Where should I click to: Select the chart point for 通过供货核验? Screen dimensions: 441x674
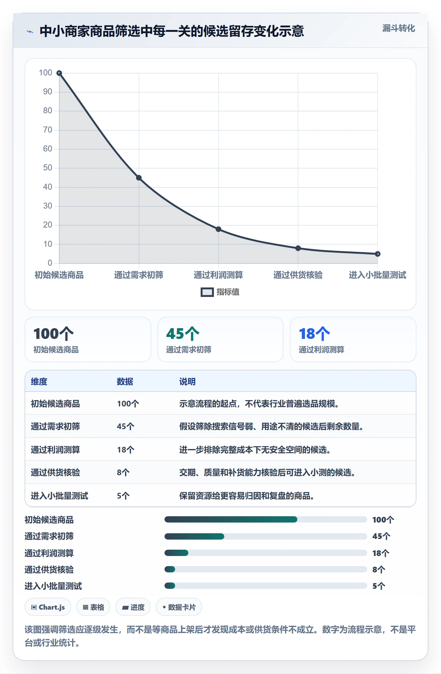(x=298, y=248)
